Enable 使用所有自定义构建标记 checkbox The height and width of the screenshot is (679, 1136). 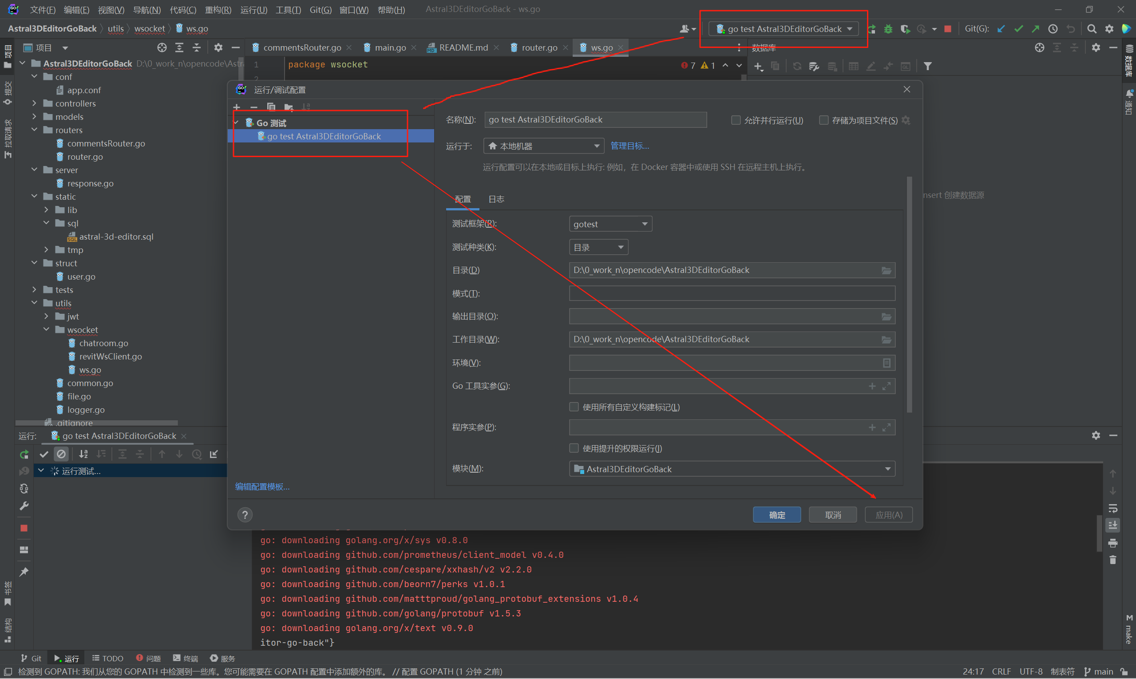[574, 407]
